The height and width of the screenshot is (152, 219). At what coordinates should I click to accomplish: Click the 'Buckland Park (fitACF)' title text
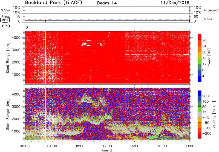pyautogui.click(x=53, y=2)
